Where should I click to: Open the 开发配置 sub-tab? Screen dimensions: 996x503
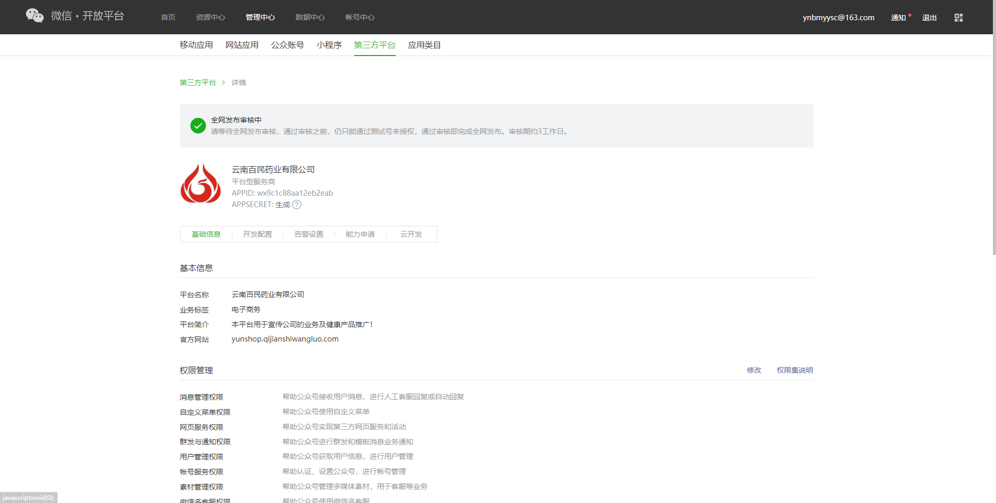pyautogui.click(x=257, y=234)
